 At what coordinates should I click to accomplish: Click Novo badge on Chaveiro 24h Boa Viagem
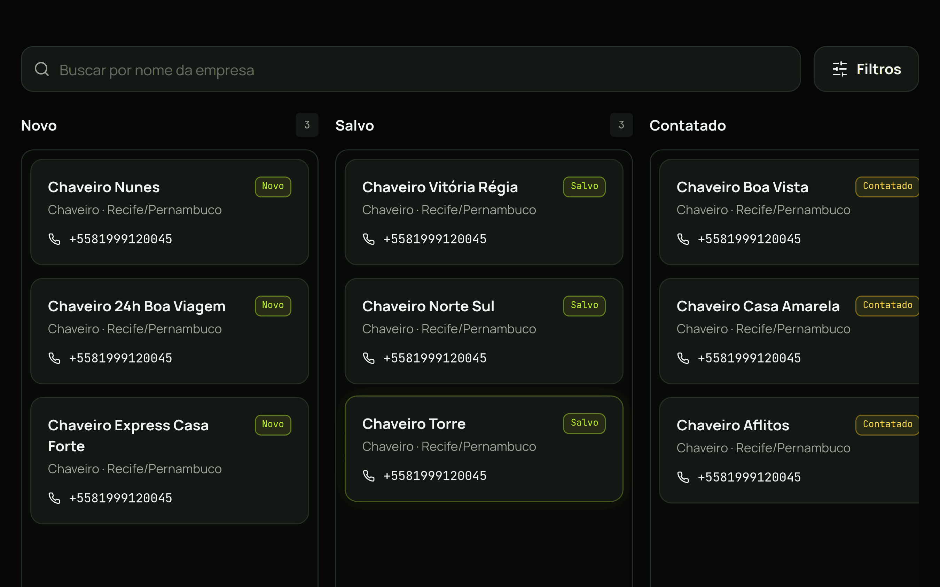[273, 306]
